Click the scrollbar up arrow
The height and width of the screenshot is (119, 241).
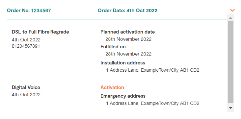(x=230, y=18)
